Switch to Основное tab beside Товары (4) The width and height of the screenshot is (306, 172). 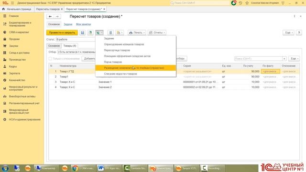(54, 46)
